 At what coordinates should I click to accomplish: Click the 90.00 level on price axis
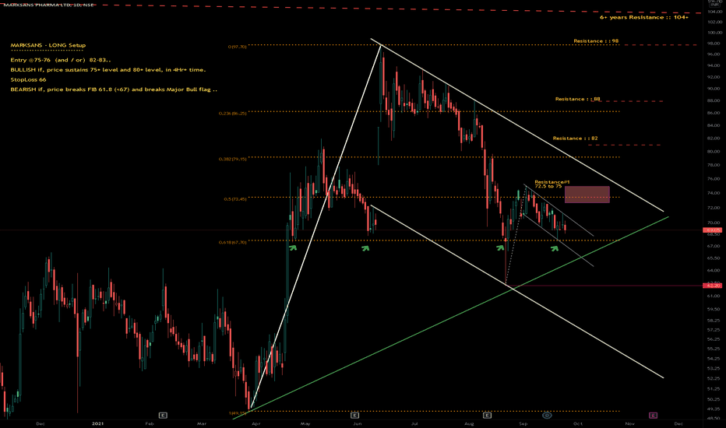[x=714, y=89]
